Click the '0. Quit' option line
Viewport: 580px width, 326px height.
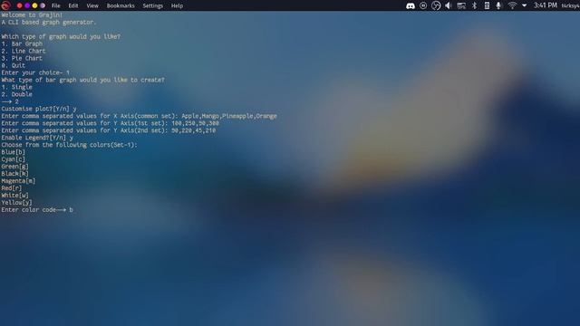[x=14, y=65]
